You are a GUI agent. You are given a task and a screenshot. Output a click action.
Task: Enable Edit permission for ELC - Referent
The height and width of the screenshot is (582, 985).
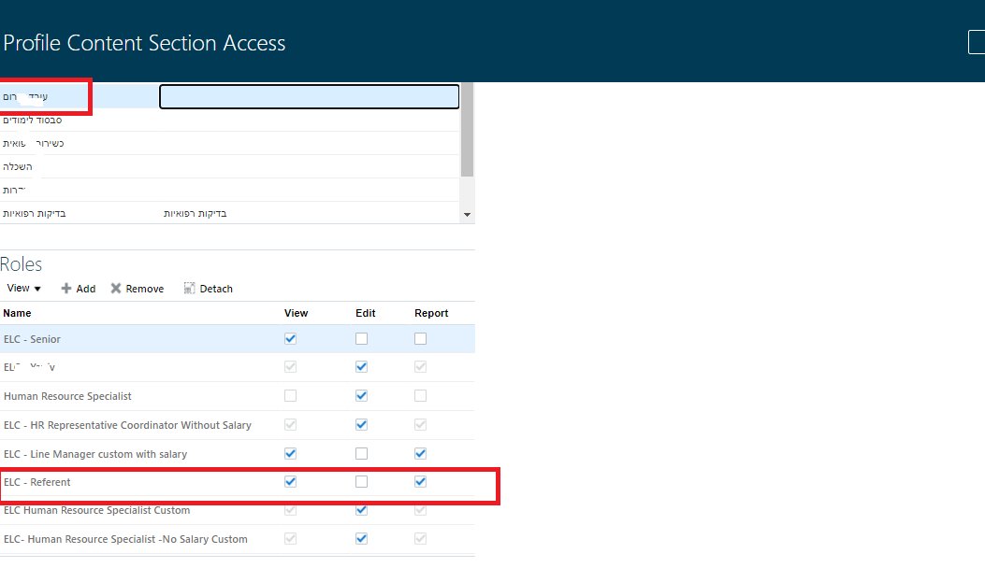[x=361, y=481]
